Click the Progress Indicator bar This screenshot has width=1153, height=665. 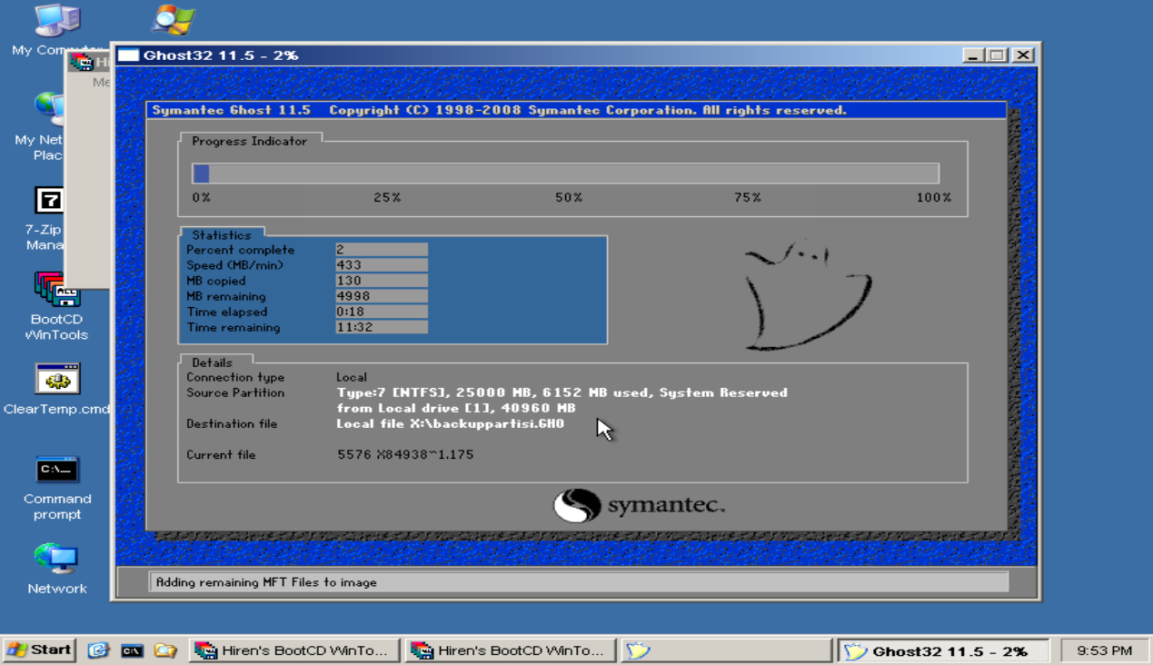[x=563, y=173]
